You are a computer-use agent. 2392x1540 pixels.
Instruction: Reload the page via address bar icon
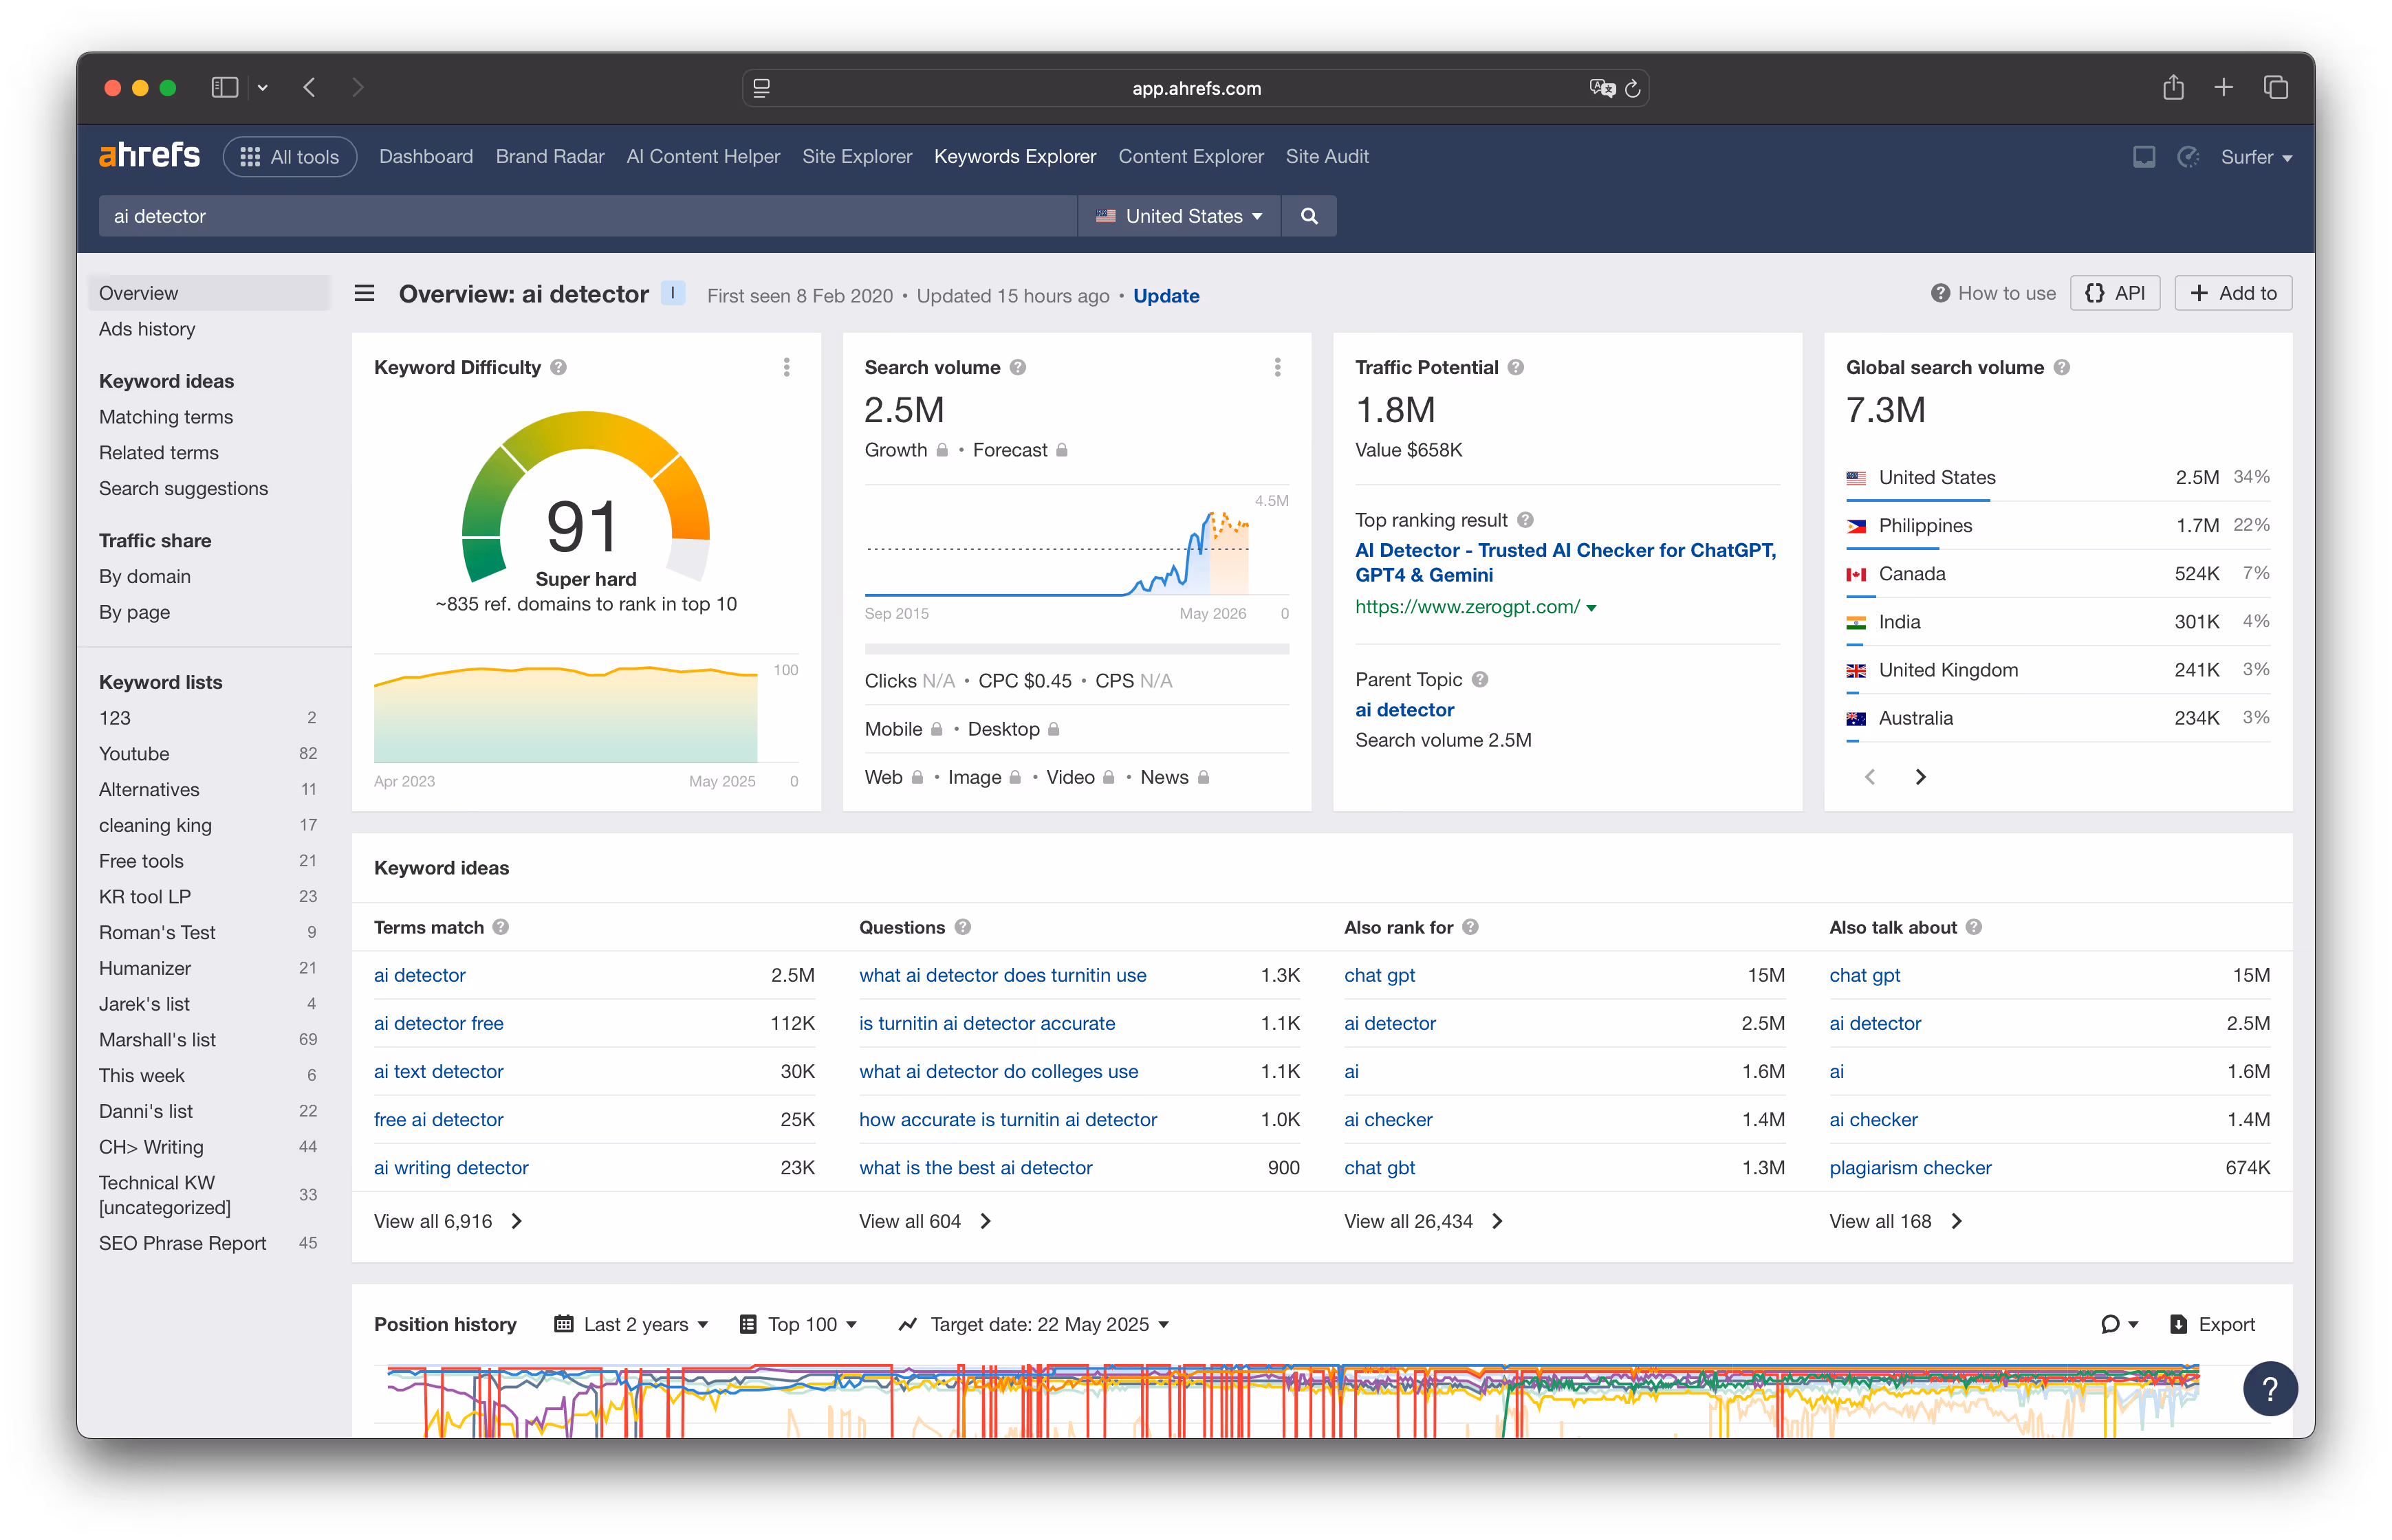[1633, 88]
